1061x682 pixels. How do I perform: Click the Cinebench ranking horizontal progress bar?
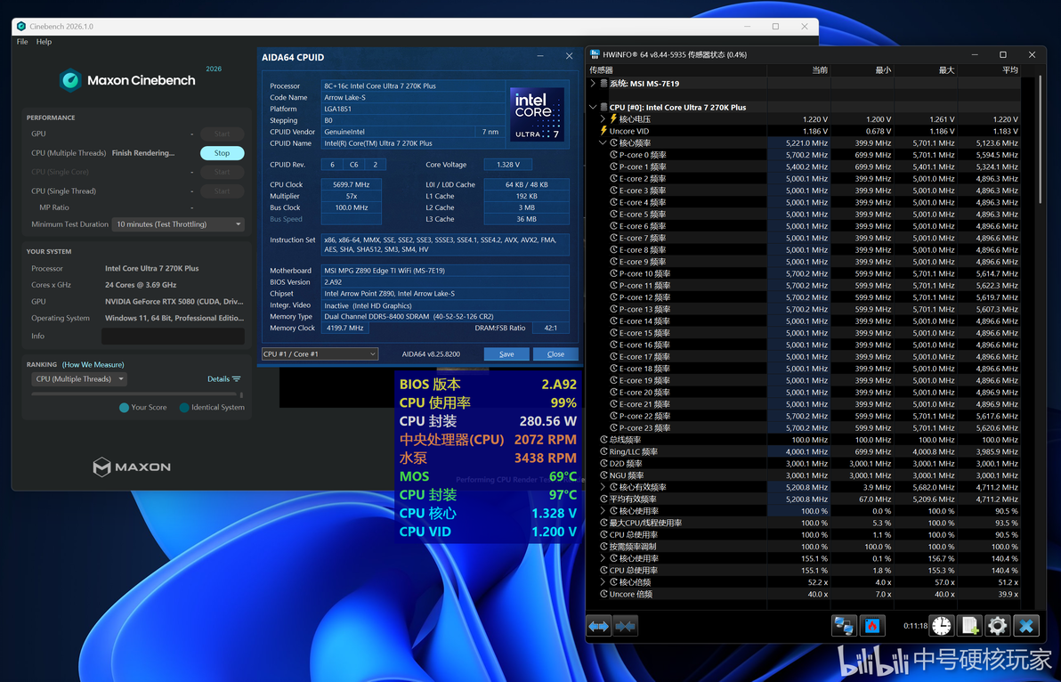(x=133, y=394)
